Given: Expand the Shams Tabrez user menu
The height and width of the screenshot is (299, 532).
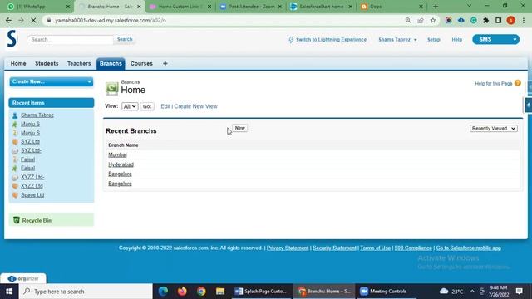Looking at the screenshot, I should (397, 40).
